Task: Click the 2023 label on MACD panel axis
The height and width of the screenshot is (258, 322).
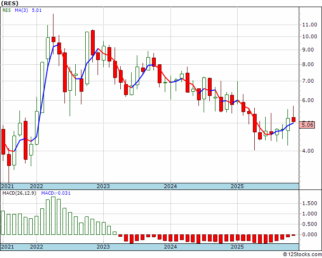Action: tap(103, 247)
